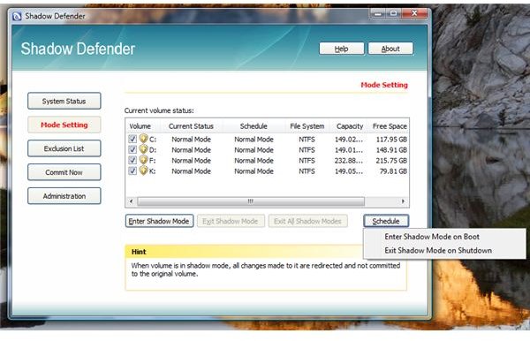Minimize the Shadow Defender window

click(378, 13)
